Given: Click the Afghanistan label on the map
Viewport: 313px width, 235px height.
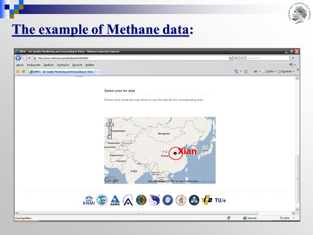Looking at the screenshot, I should [x=117, y=155].
